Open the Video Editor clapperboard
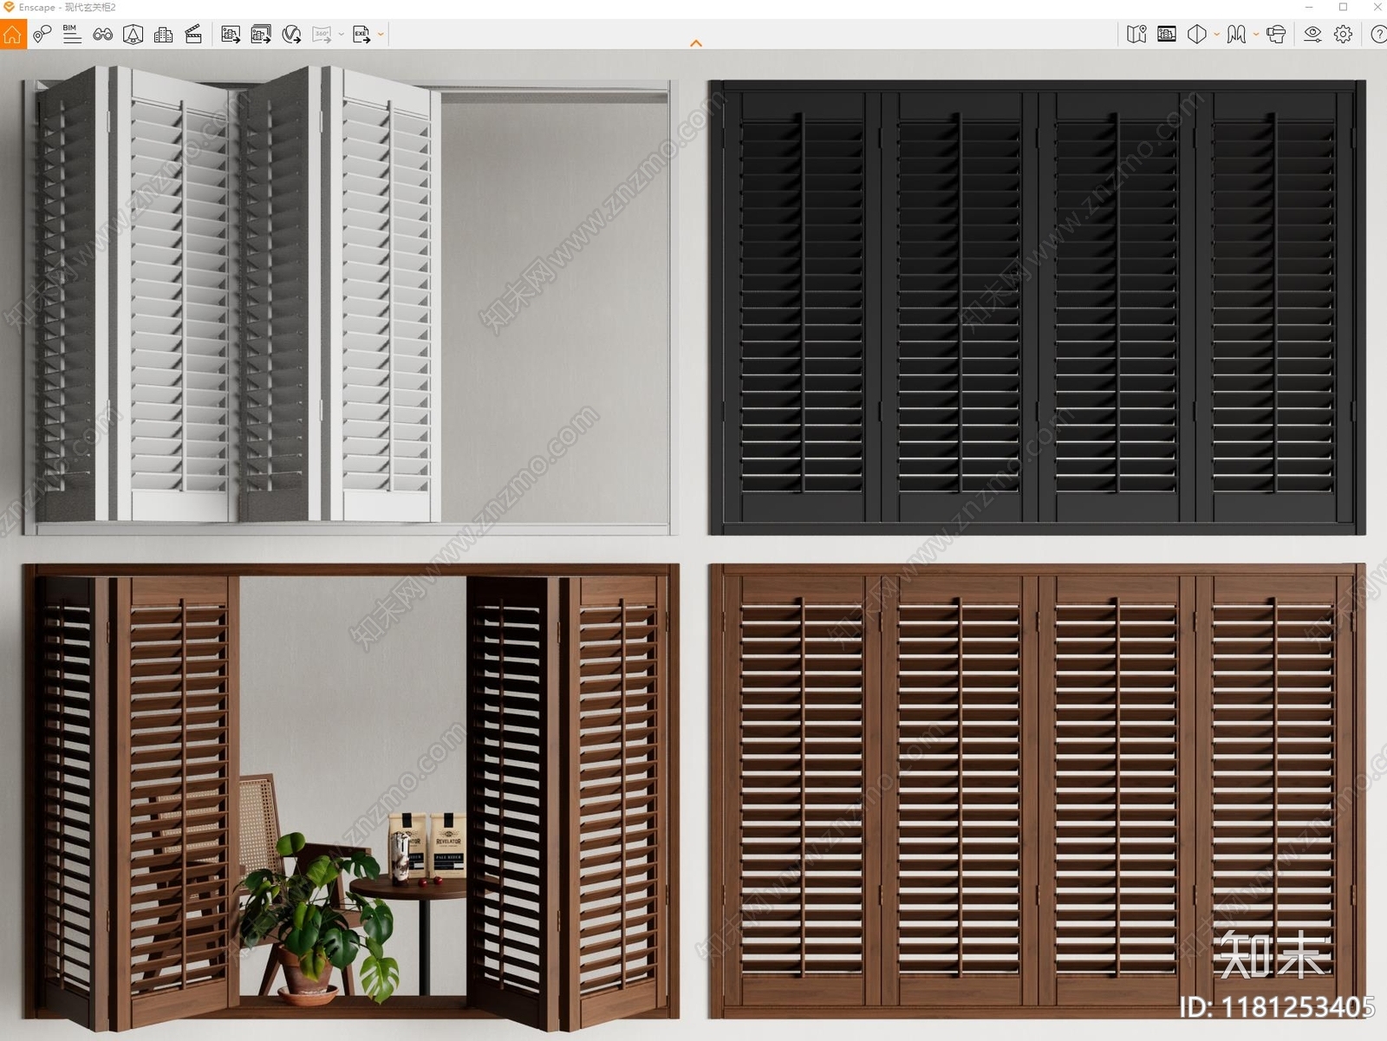 tap(193, 35)
